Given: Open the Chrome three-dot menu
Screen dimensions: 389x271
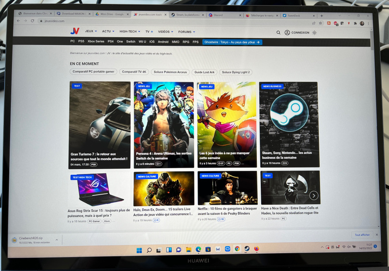Looking at the screenshot, I should (368, 24).
